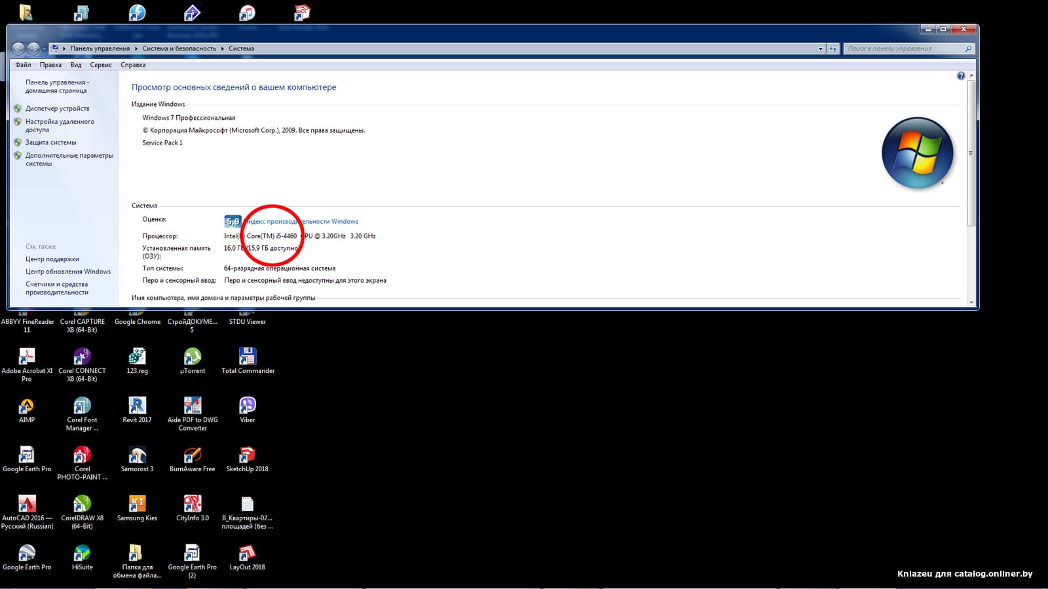Viewport: 1048px width, 589px height.
Task: Click the Windows 7 Профессиональная text
Action: point(189,118)
